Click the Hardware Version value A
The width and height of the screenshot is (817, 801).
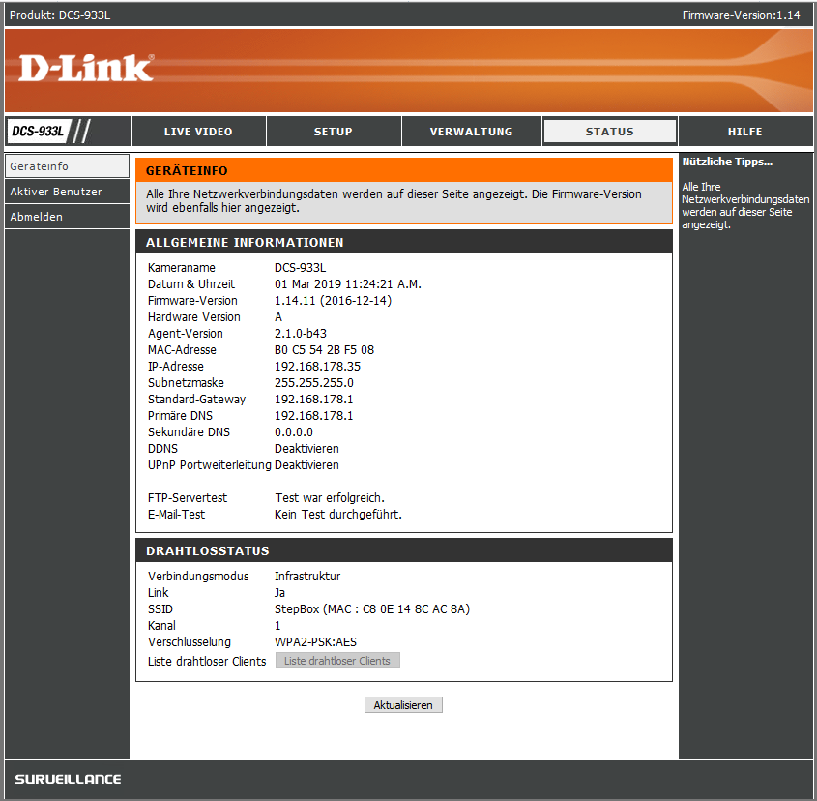tap(278, 317)
